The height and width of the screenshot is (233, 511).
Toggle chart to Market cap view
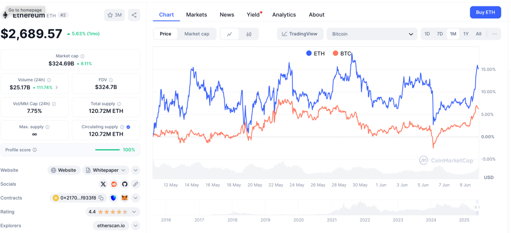pyautogui.click(x=197, y=34)
